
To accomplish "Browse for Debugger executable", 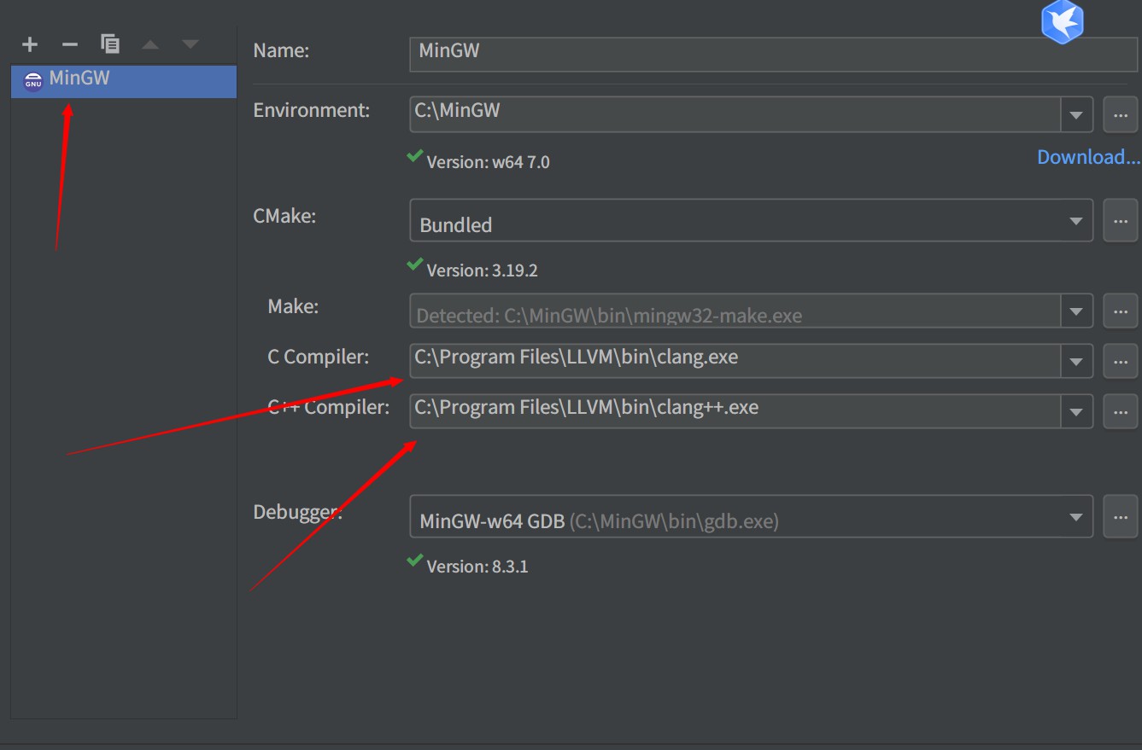I will [x=1121, y=517].
